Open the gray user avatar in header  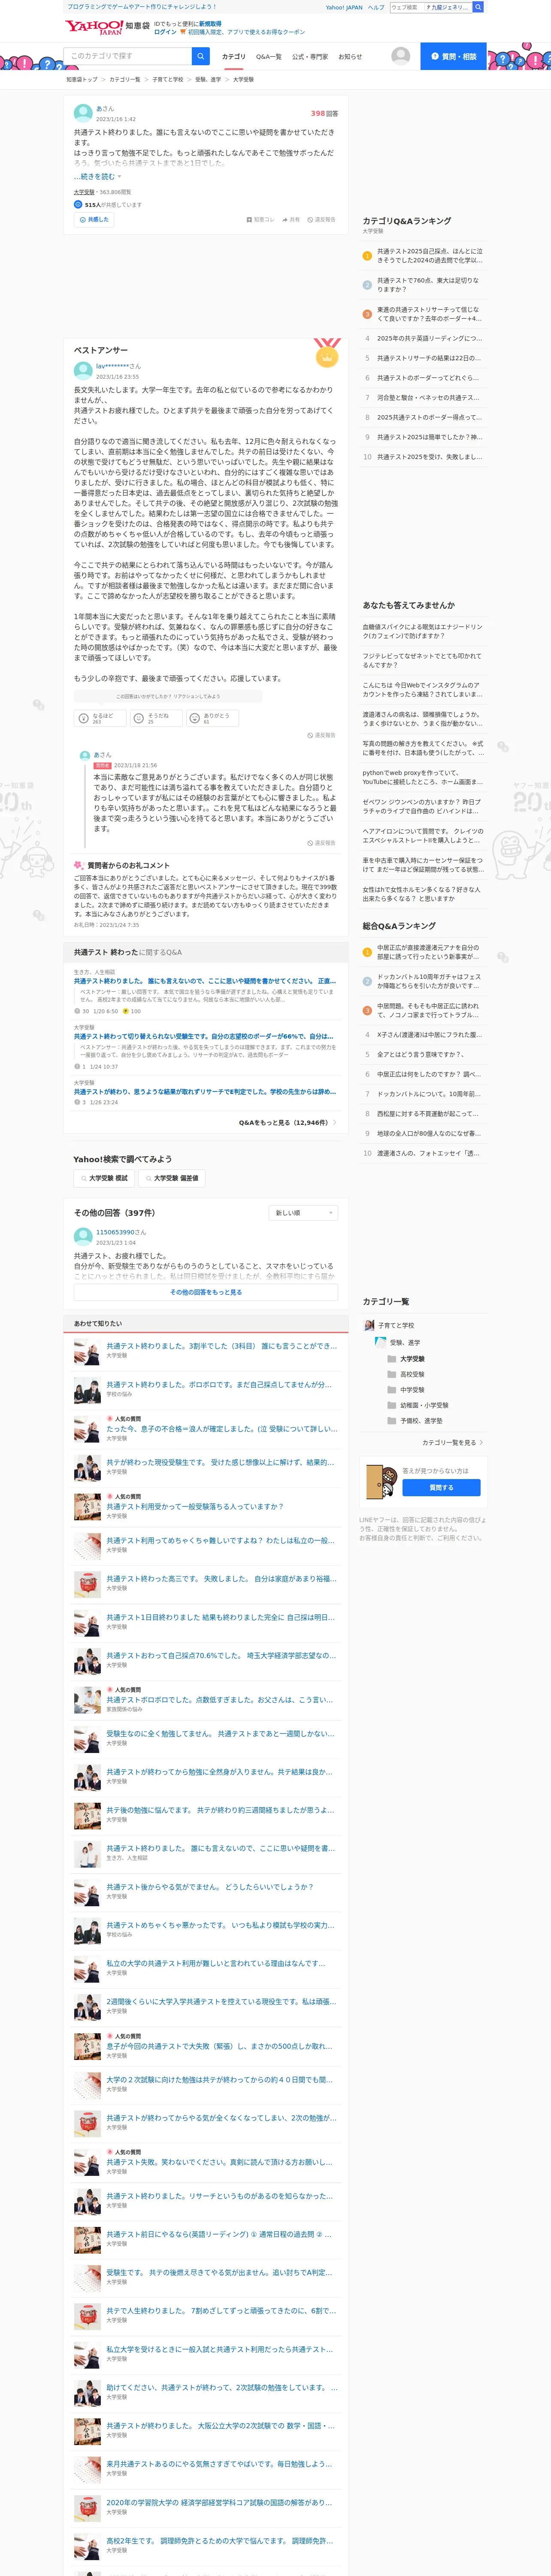[x=400, y=56]
